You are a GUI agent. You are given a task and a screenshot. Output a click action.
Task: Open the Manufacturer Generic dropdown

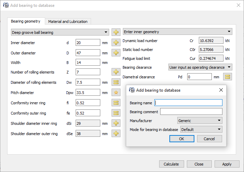coord(200,121)
